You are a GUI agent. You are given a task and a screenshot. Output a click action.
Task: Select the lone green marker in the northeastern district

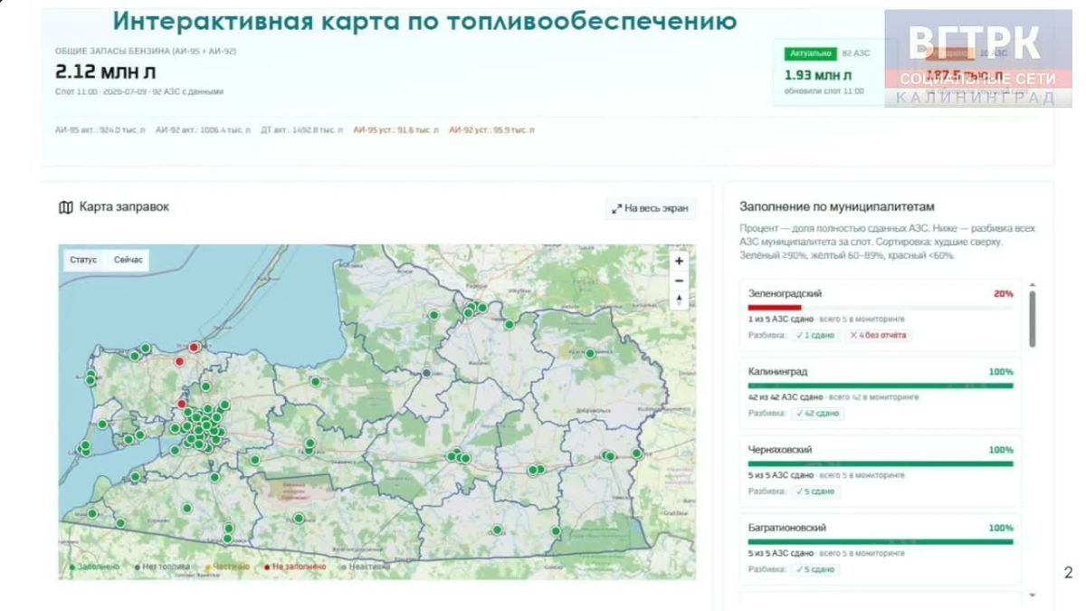tap(590, 354)
